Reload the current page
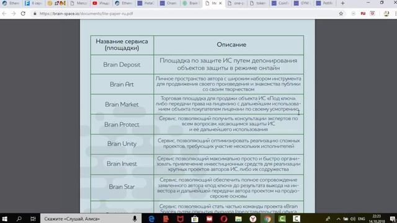397x223 pixels. 23,14
